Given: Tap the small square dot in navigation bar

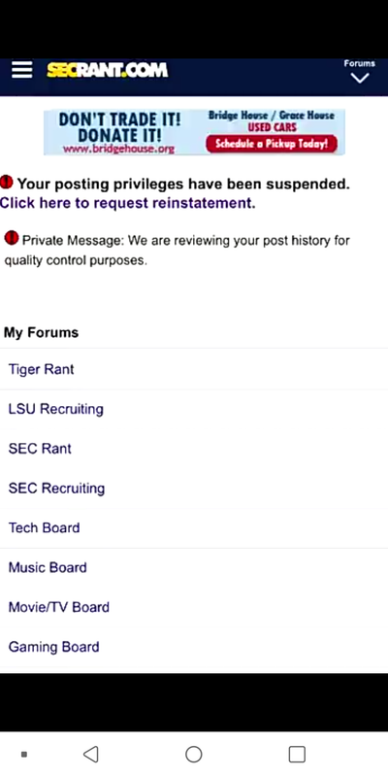Looking at the screenshot, I should tap(23, 755).
